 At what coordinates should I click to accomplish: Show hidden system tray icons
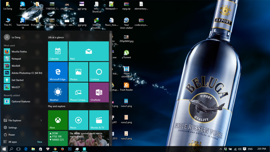pyautogui.click(x=221, y=149)
